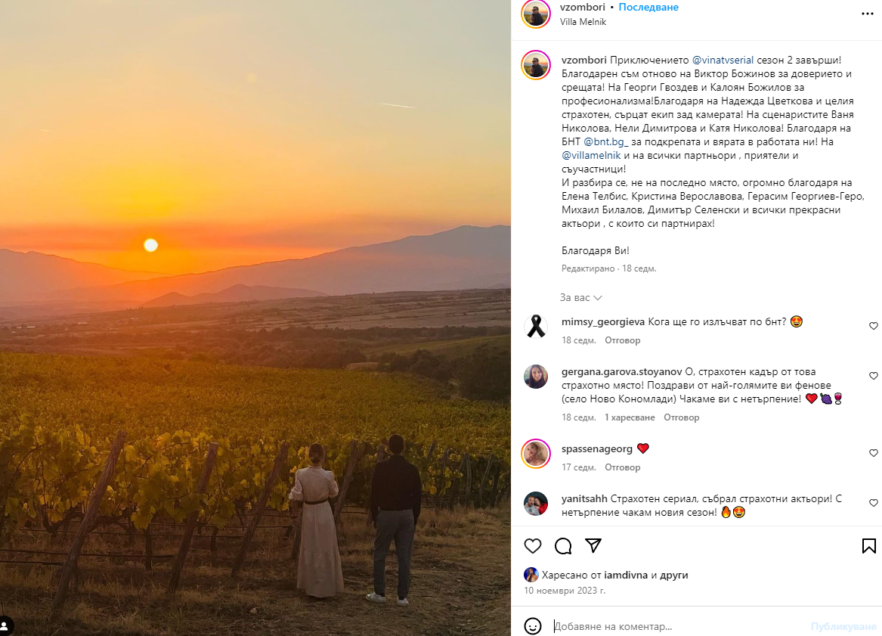Click the add comment text field
The height and width of the screenshot is (636, 882).
673,626
